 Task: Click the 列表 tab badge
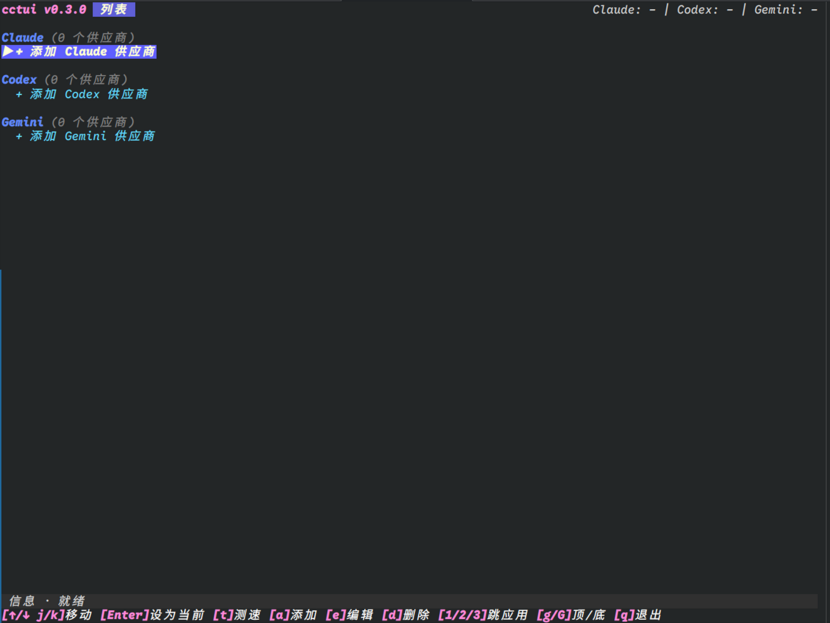(x=114, y=9)
